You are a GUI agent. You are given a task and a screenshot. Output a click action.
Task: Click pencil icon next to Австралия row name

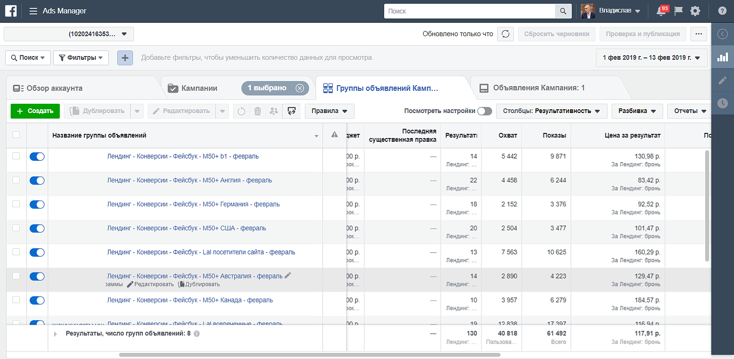(x=288, y=276)
